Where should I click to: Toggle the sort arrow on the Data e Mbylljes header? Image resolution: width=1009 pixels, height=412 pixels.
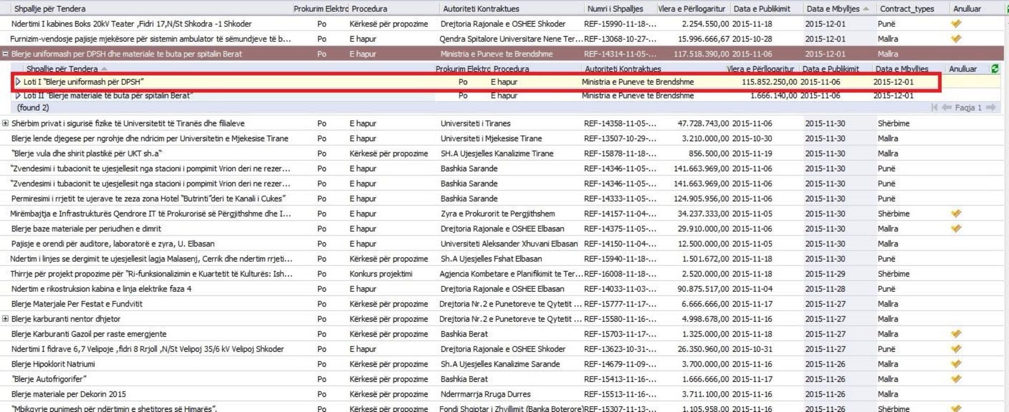865,9
